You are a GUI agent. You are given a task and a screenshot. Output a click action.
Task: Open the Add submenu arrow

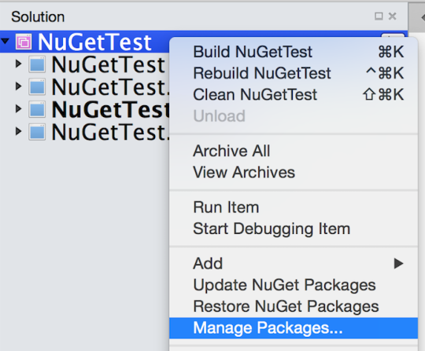pyautogui.click(x=398, y=263)
